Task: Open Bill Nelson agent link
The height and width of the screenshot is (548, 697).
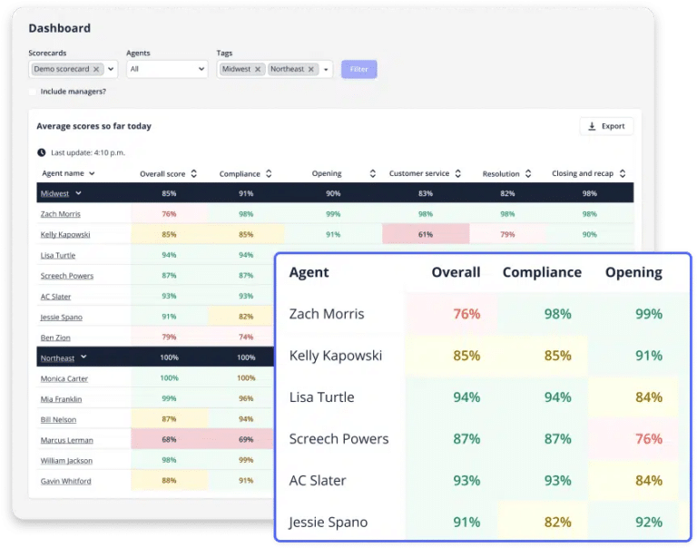Action: (x=58, y=419)
